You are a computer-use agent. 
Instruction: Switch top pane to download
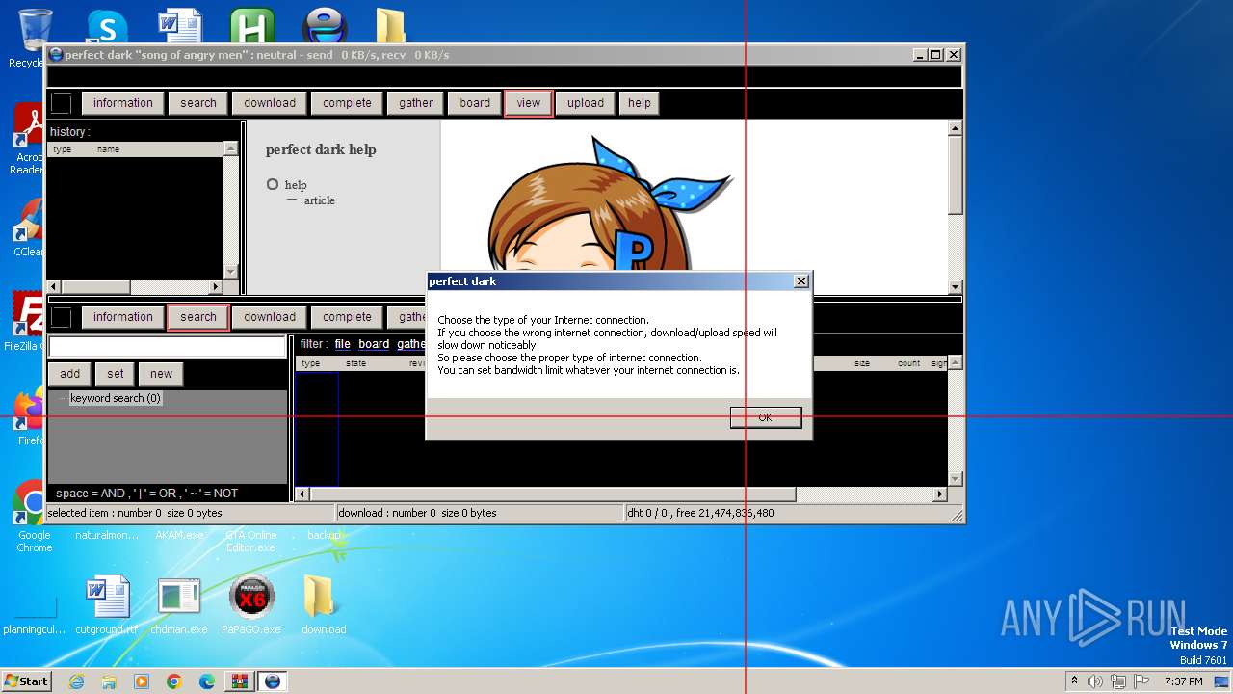pyautogui.click(x=270, y=103)
